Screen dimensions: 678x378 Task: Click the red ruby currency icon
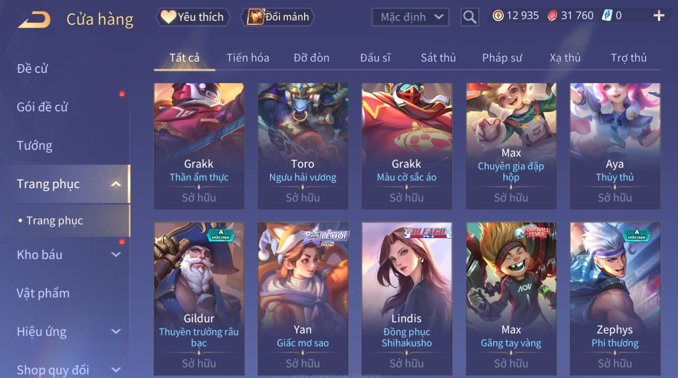click(x=552, y=16)
